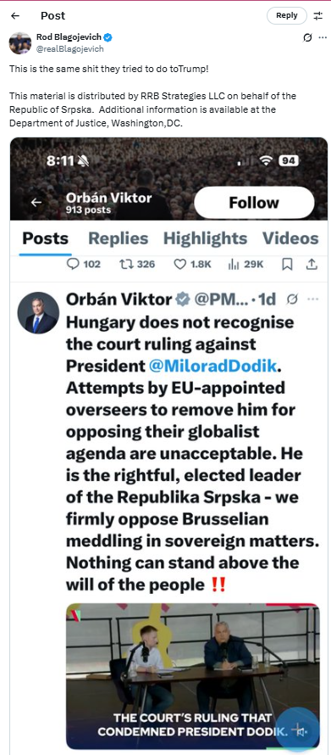Screen dimensions: 331x755
Task: Open the three-dot more menu on the post
Action: click(323, 37)
